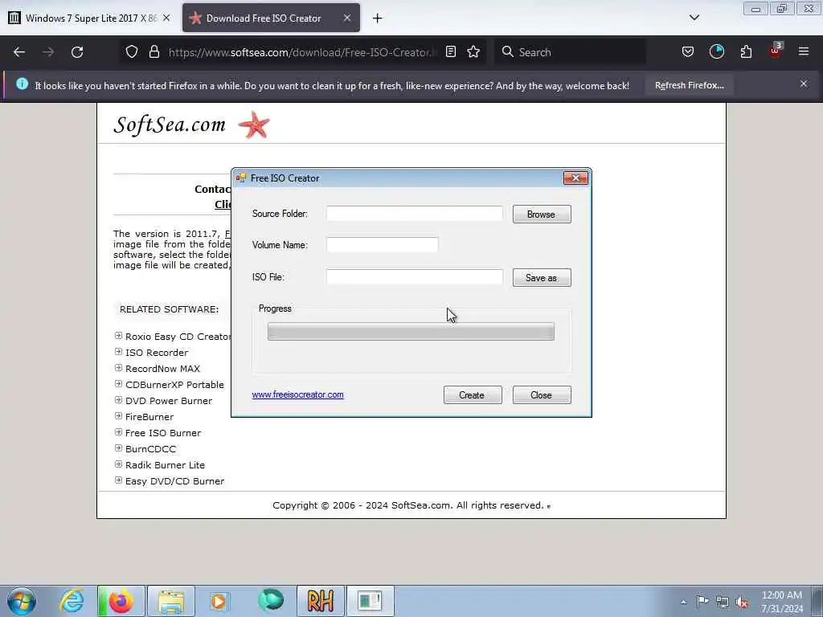Click the Refresh Firefox button
This screenshot has width=823, height=617.
[689, 85]
